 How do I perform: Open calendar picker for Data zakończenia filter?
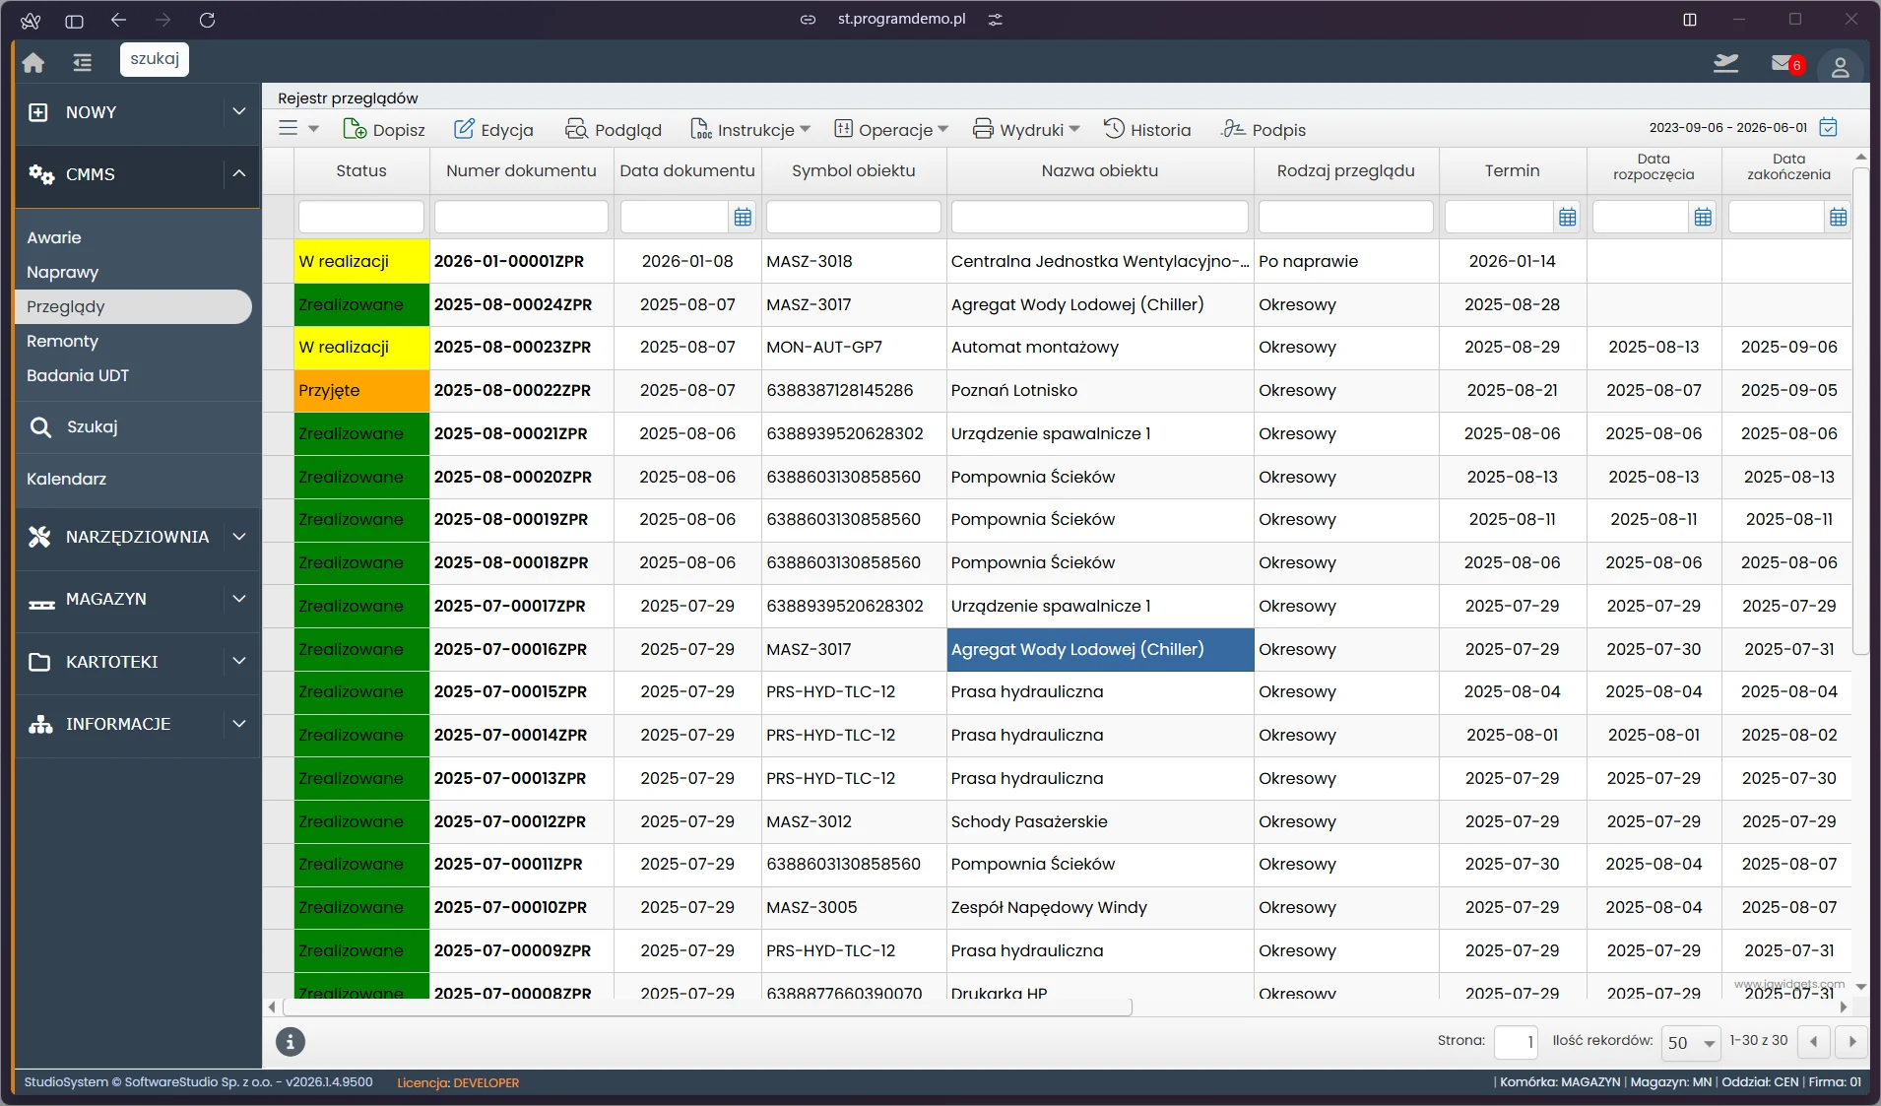click(x=1838, y=217)
